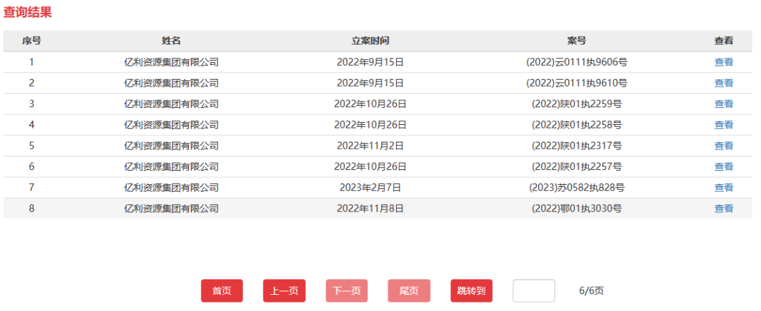This screenshot has width=761, height=311.
Task: Click serial number 4 cell
Action: 32,125
